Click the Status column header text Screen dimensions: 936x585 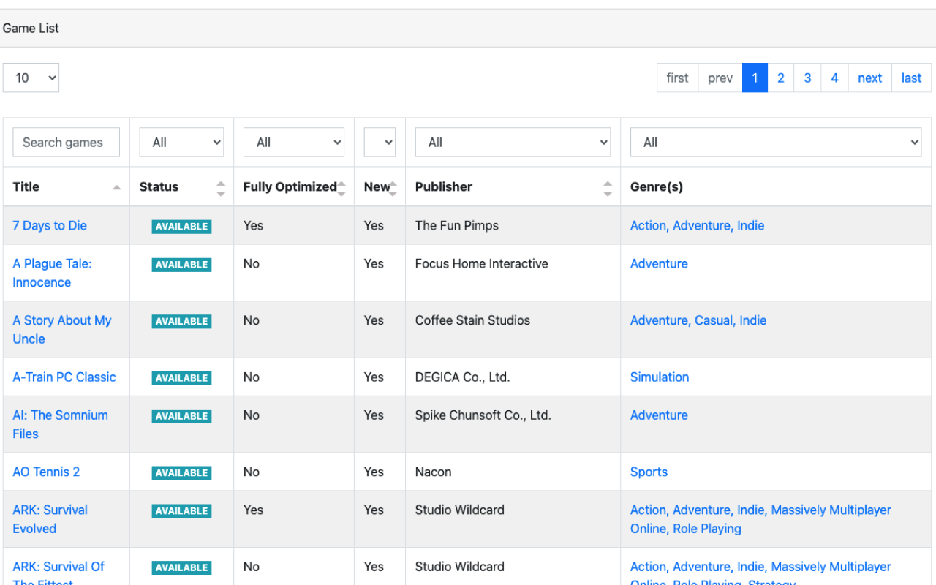159,186
